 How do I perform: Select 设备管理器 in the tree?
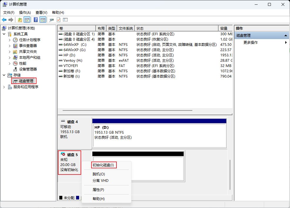coord(28,69)
